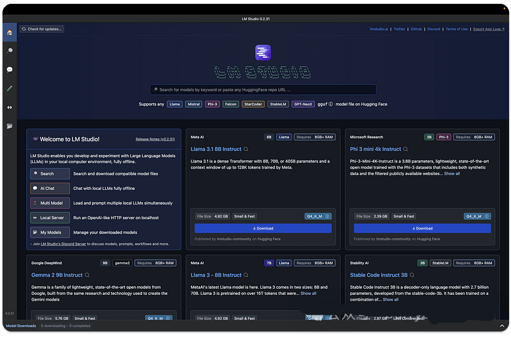Click the My Models button in Welcome panel

(50, 233)
